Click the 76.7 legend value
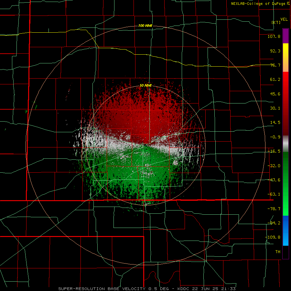Viewport: 291px width, 291px height. pos(275,65)
